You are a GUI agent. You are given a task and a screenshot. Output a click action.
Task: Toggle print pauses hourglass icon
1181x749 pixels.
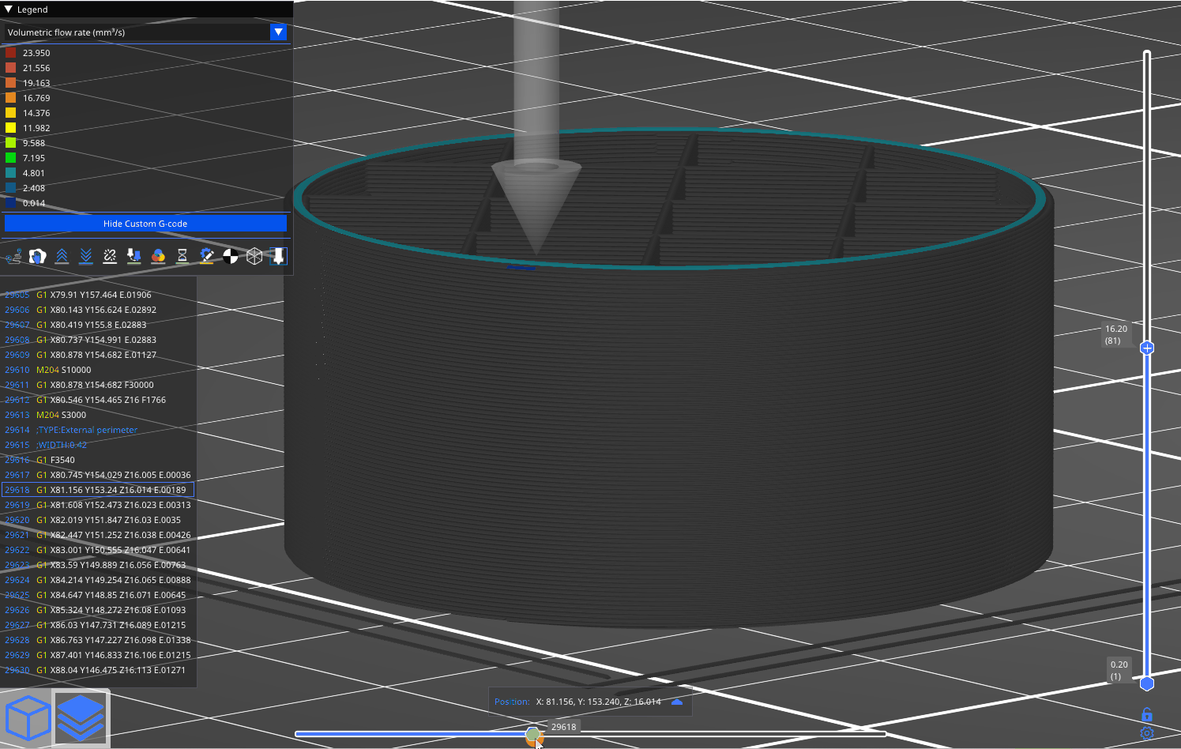point(182,257)
